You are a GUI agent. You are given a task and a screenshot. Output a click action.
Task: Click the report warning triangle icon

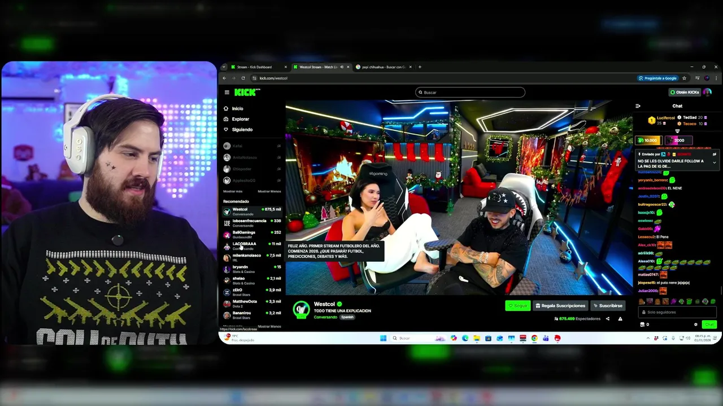point(620,319)
